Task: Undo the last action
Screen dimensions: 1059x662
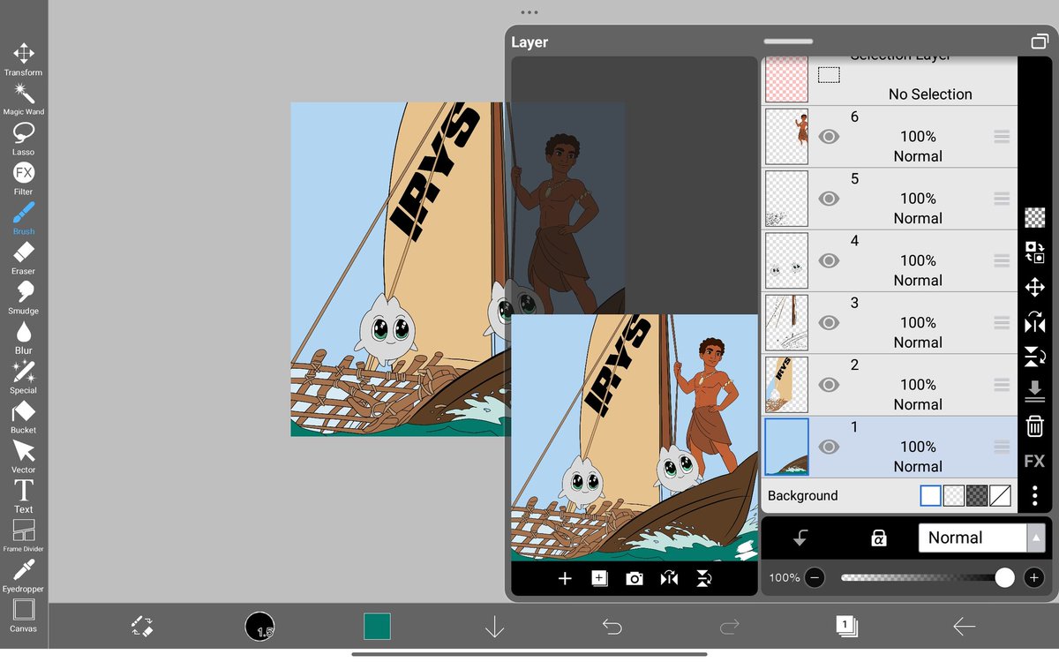Action: 612,627
